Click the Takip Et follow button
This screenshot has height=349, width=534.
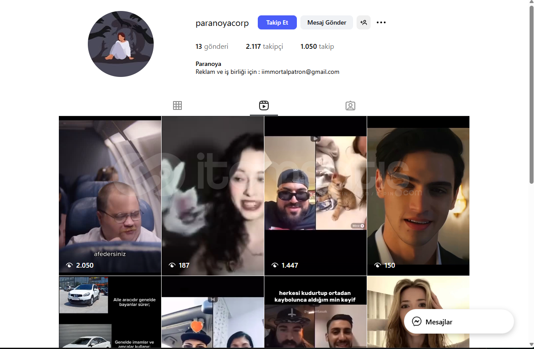[277, 22]
